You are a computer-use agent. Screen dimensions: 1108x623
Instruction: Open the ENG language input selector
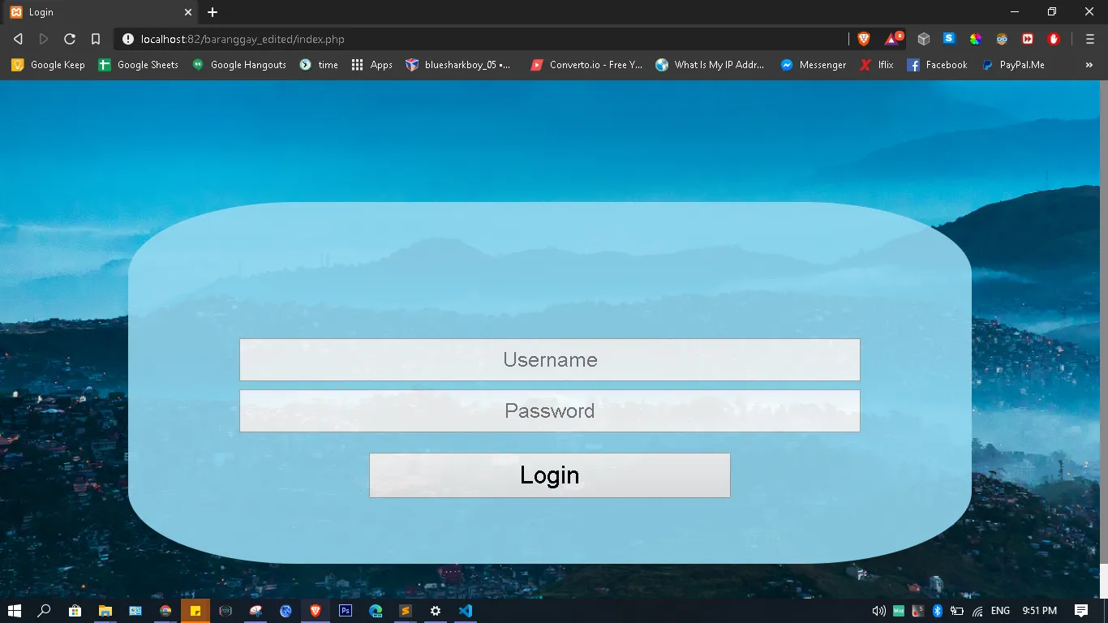[x=1000, y=611]
